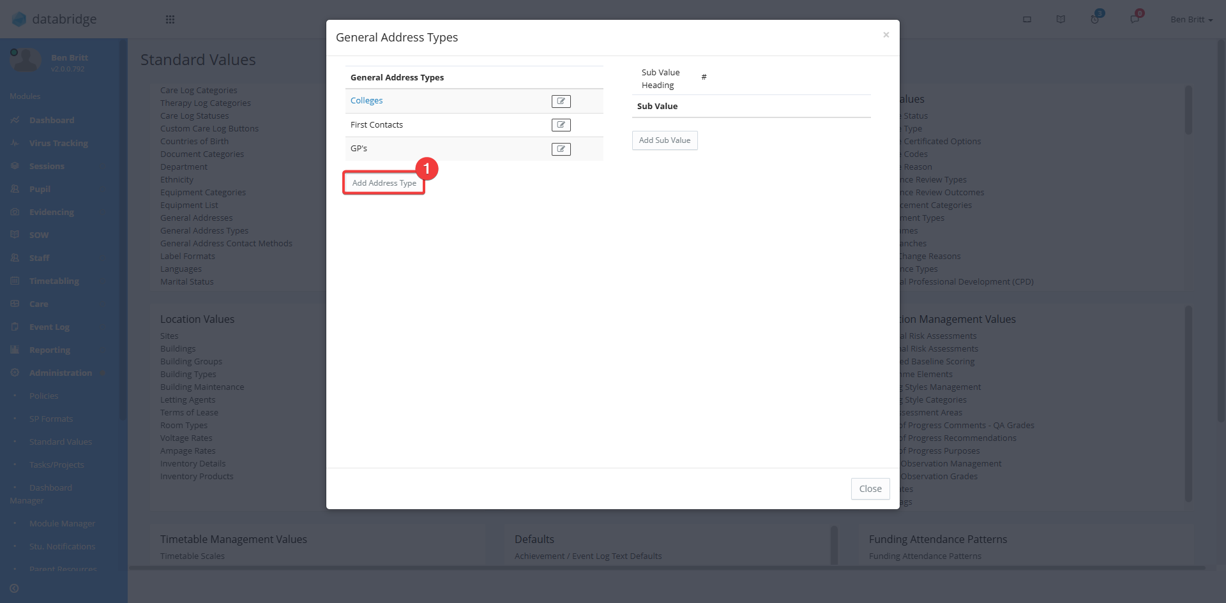
Task: Click the databridge logo
Action: coord(54,19)
